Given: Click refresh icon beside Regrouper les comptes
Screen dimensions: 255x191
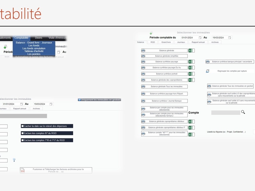Looking at the screenshot, I should click(208, 71).
